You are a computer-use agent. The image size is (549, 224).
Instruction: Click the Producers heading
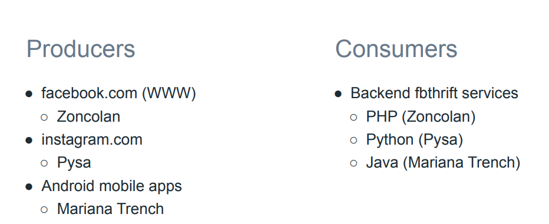pos(81,49)
